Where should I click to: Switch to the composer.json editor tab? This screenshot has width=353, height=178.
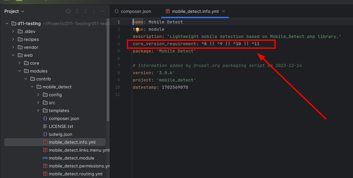(133, 11)
